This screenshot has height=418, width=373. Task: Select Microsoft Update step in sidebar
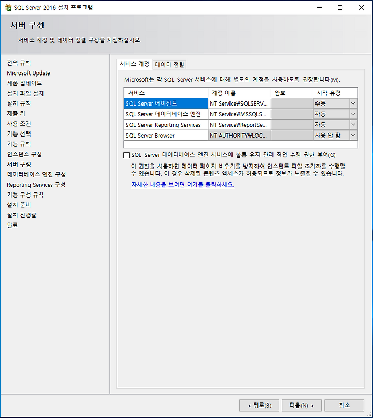tap(28, 73)
